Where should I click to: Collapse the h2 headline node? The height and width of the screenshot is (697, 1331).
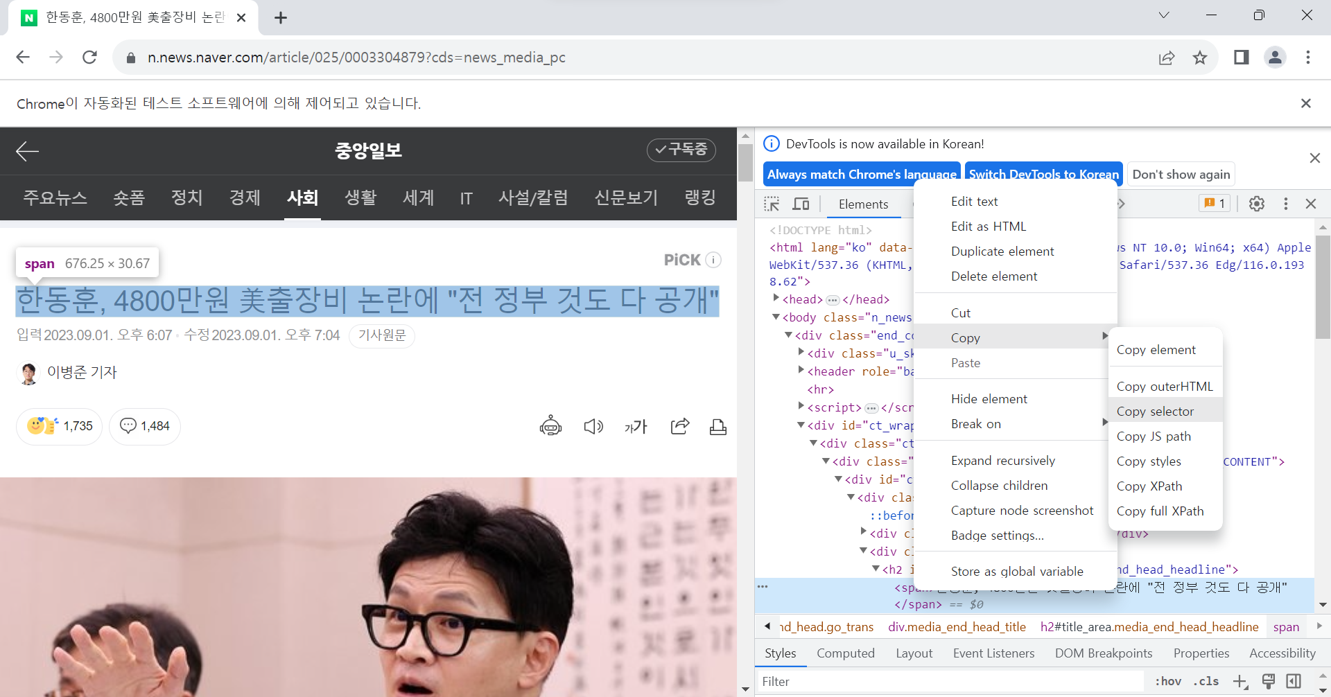[876, 569]
